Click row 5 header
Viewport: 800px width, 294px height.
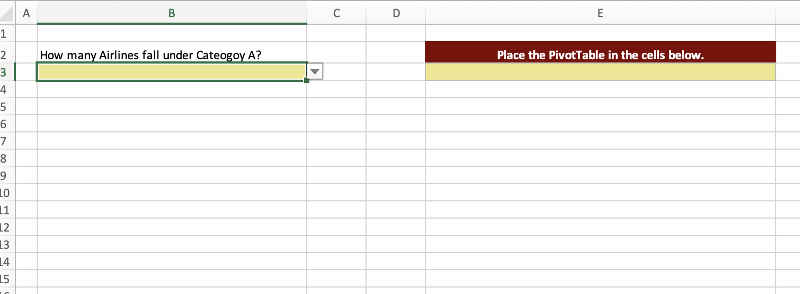[4, 107]
